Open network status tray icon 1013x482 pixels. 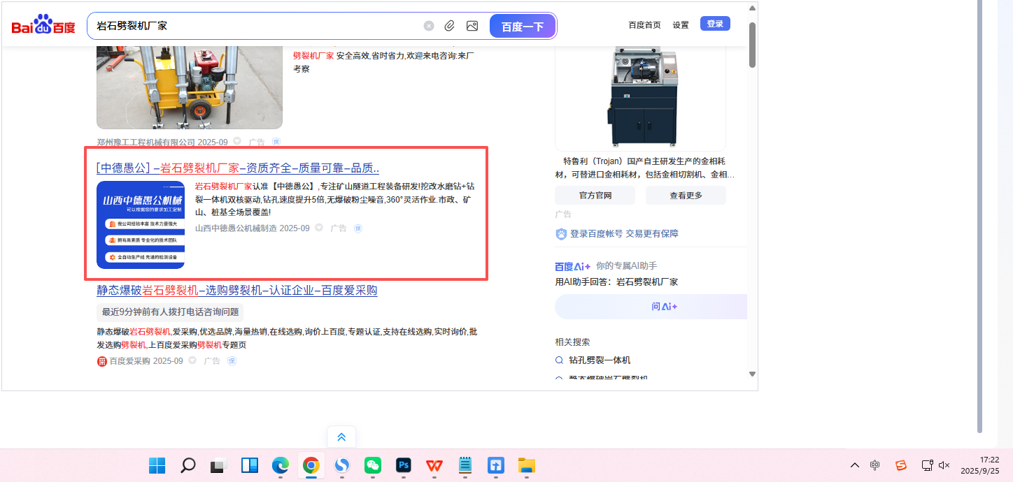pyautogui.click(x=927, y=465)
